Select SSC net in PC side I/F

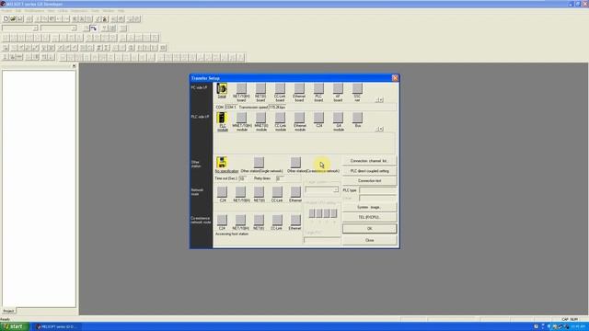pyautogui.click(x=357, y=89)
